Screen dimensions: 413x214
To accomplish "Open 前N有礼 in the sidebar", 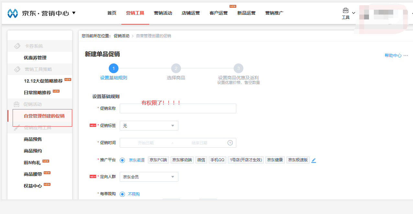I will tap(32, 163).
